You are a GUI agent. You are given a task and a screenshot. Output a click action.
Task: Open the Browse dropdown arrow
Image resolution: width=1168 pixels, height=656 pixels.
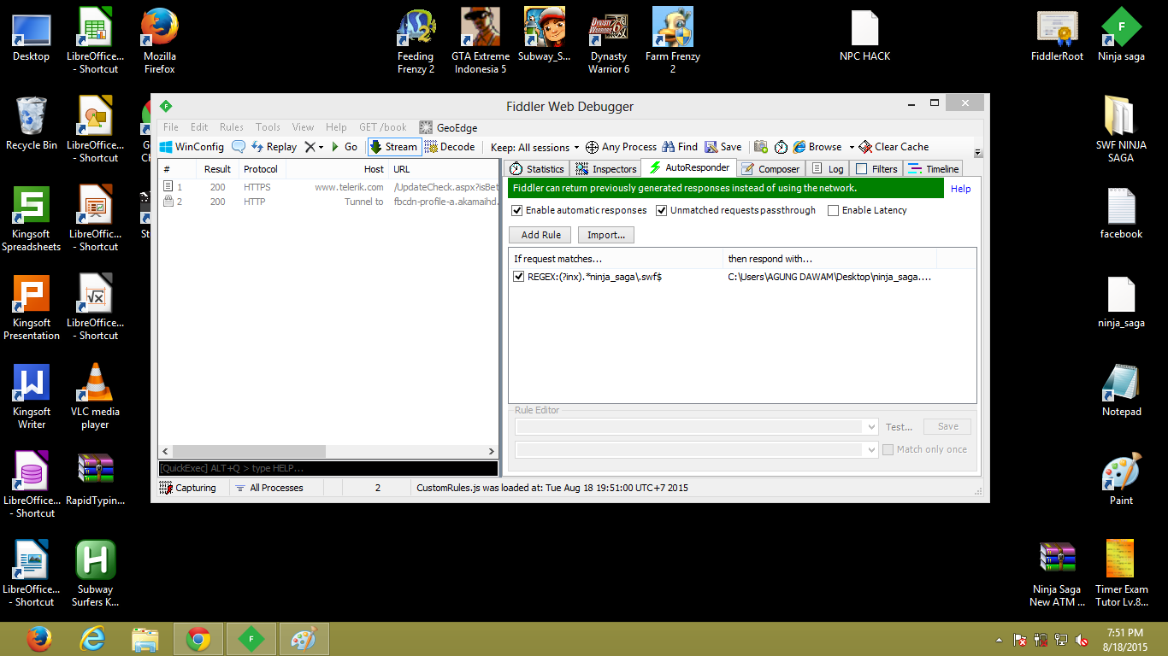point(852,148)
